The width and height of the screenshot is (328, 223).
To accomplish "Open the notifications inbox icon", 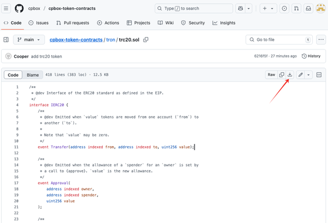I will pos(309,8).
